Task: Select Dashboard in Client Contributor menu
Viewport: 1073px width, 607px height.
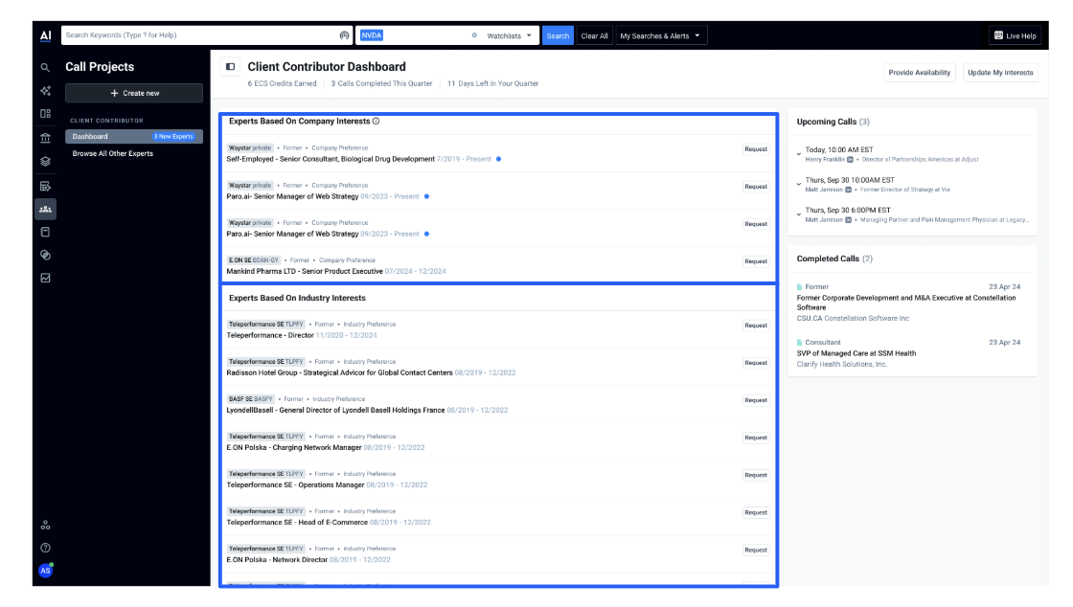Action: [x=90, y=137]
